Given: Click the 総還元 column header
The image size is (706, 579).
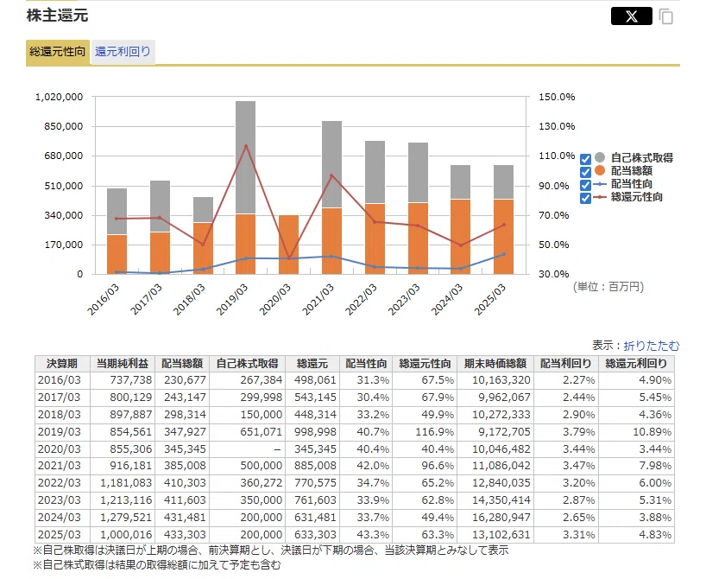Looking at the screenshot, I should pyautogui.click(x=312, y=364).
